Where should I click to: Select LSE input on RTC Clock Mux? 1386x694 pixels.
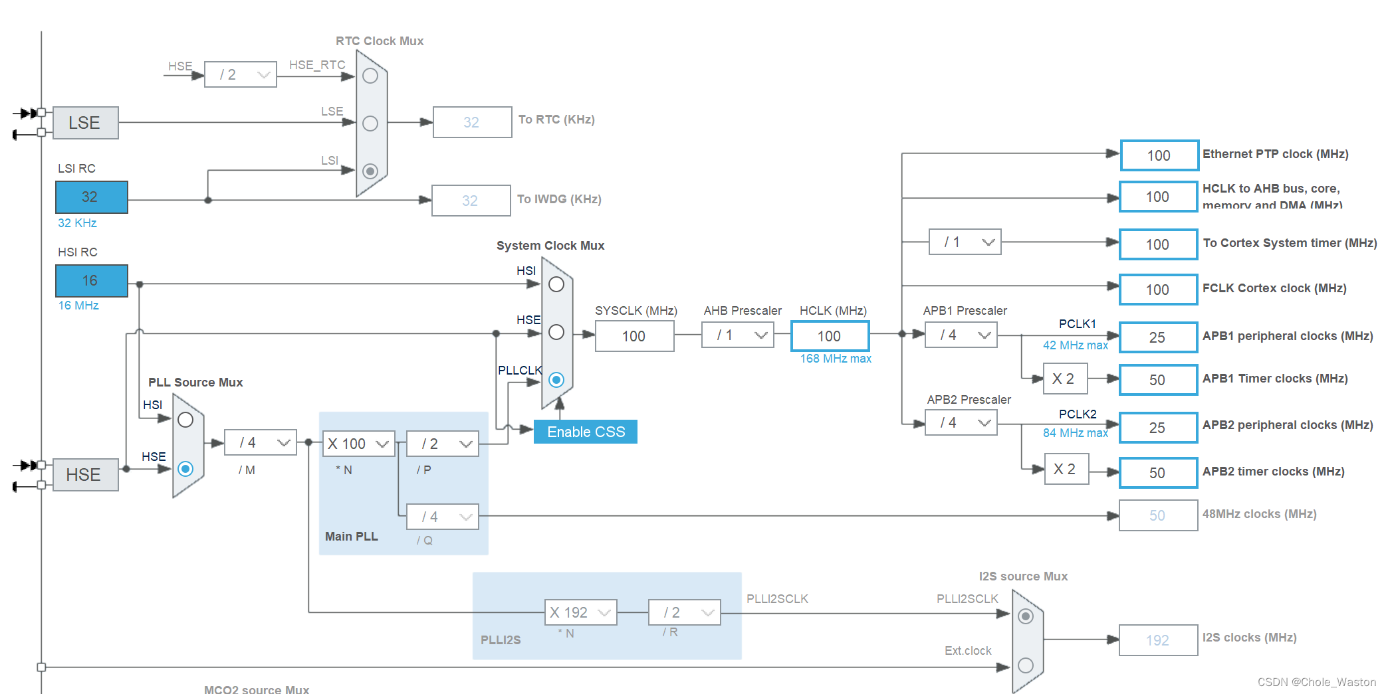click(x=370, y=124)
